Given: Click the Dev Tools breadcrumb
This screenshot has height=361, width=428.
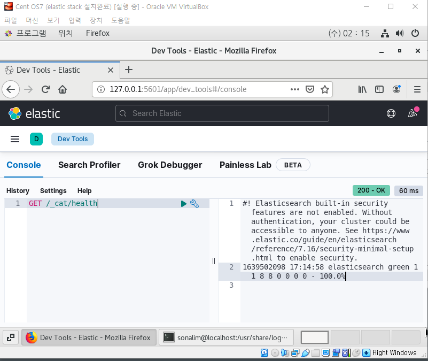Looking at the screenshot, I should point(73,139).
